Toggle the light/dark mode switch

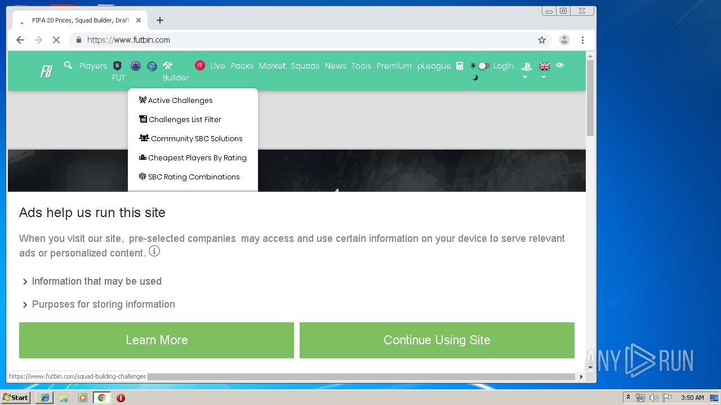[x=483, y=66]
